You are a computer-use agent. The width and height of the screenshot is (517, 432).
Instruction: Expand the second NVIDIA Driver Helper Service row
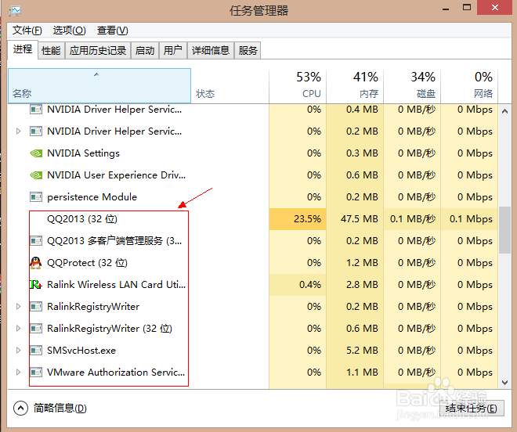click(19, 131)
